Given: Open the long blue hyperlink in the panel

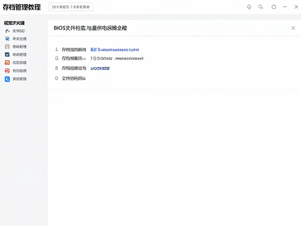Looking at the screenshot, I should pyautogui.click(x=115, y=50).
